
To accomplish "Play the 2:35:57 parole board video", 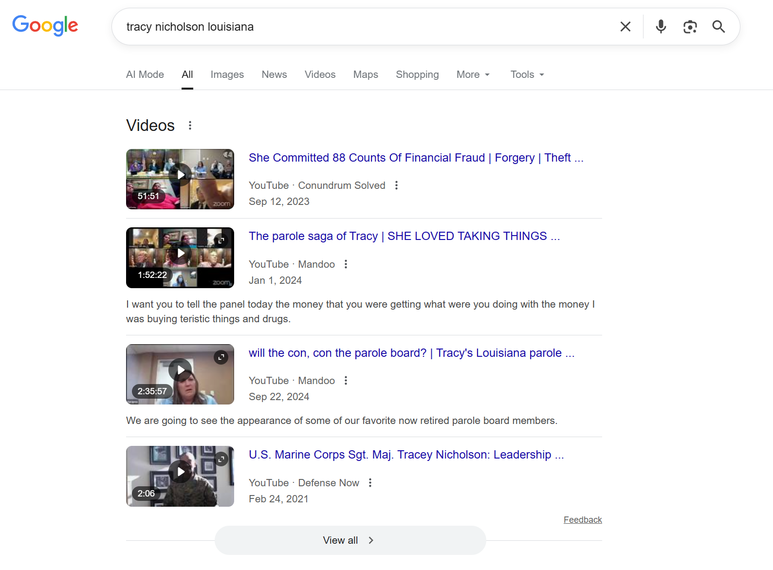I will (x=180, y=374).
